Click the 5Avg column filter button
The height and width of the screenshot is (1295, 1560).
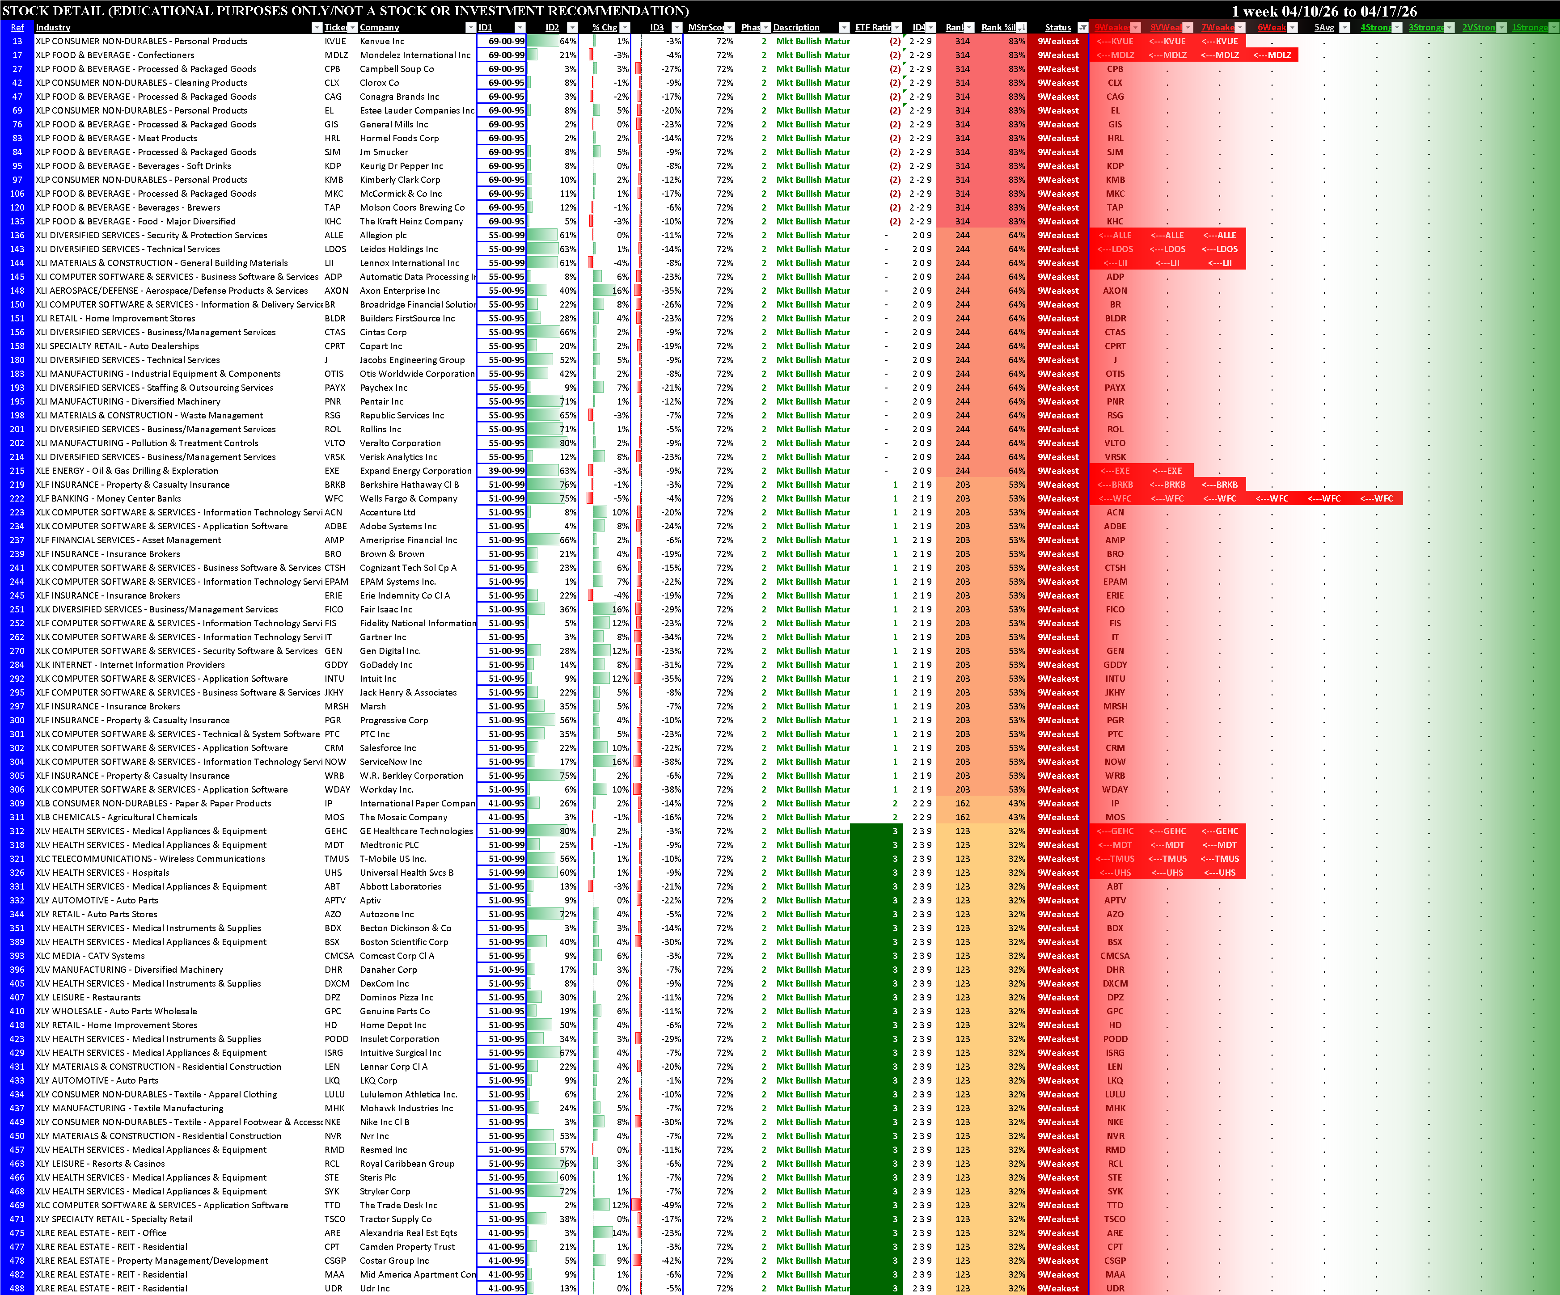point(1344,27)
